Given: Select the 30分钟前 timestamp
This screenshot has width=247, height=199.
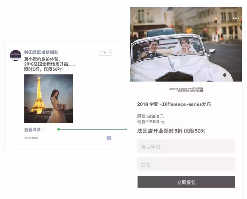Looking at the screenshot, I should click(31, 138).
